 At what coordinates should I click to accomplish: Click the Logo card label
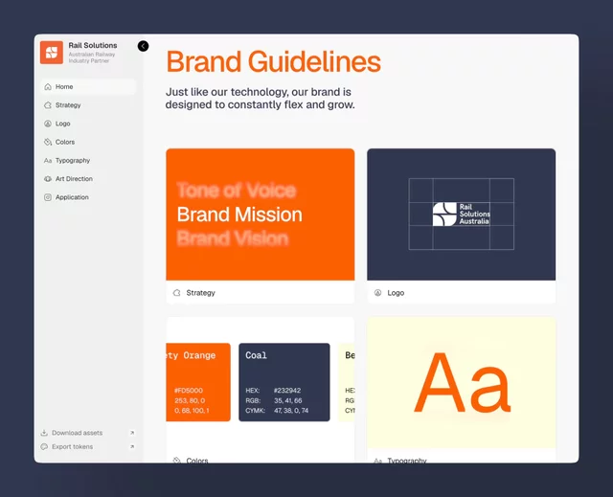(396, 293)
